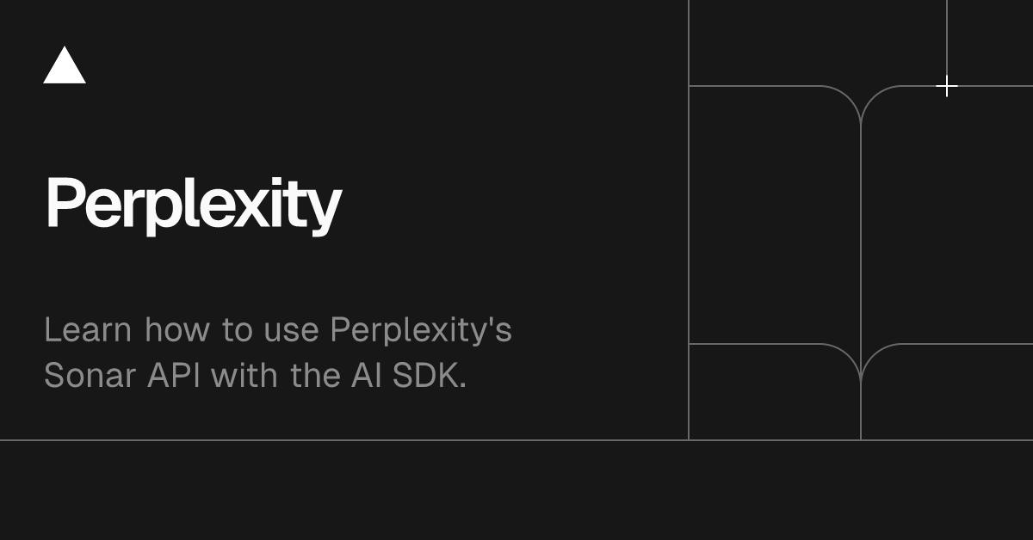Viewport: 1033px width, 540px height.
Task: Click the vertical line above the plus marker
Action: (947, 38)
